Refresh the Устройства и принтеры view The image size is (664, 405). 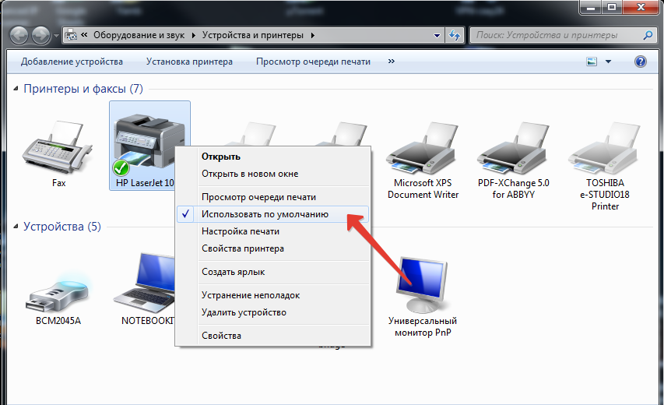coord(455,36)
